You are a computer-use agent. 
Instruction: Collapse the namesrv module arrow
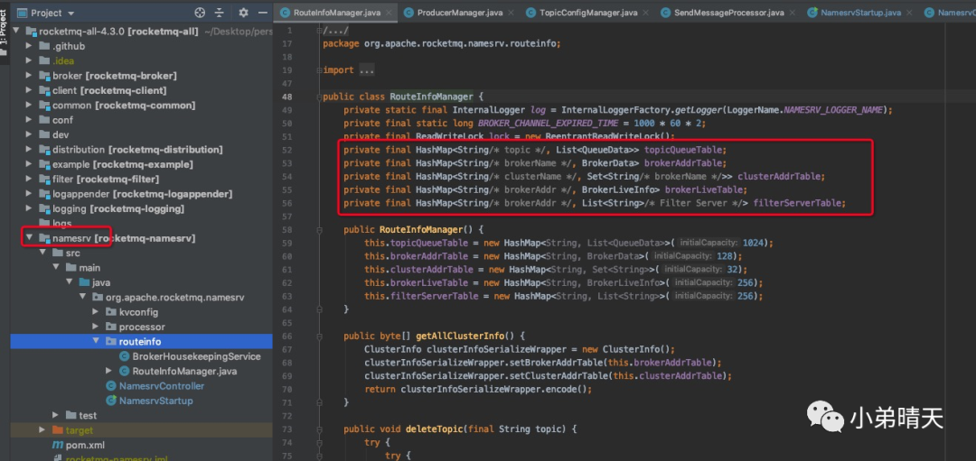coord(29,238)
